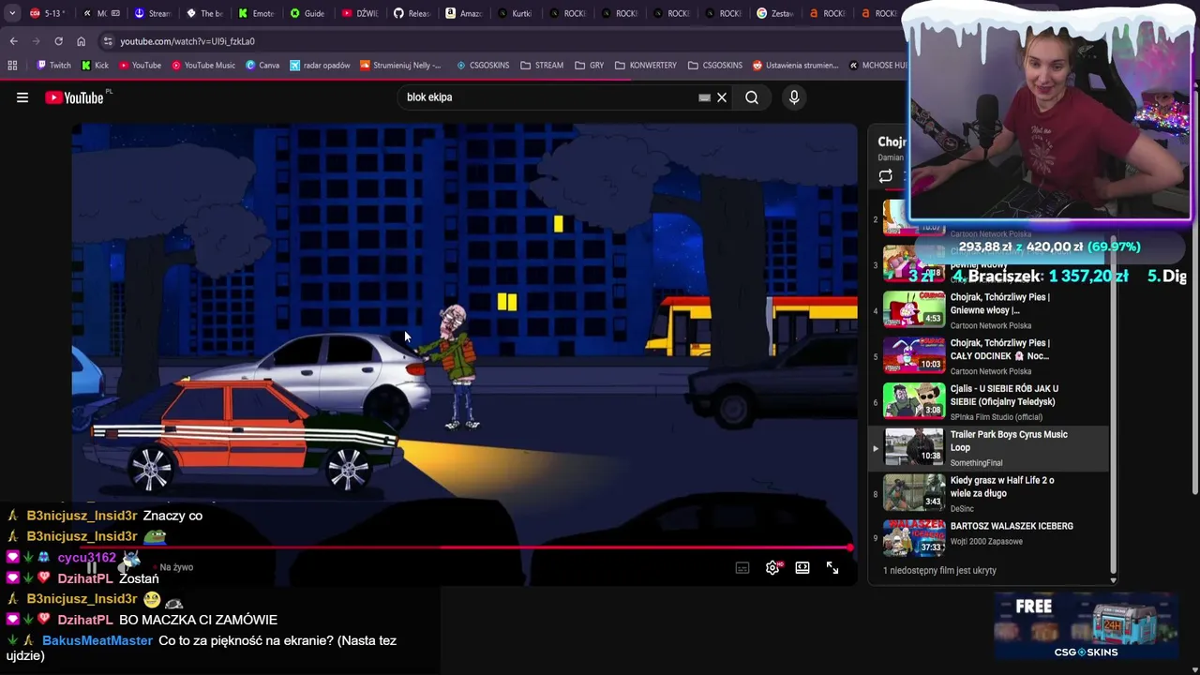This screenshot has height=675, width=1200.
Task: Pause the video with the pause button
Action: 92,567
